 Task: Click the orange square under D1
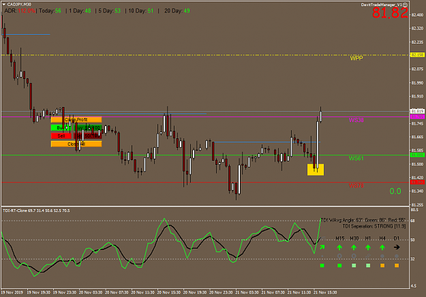pyautogui.click(x=397, y=266)
